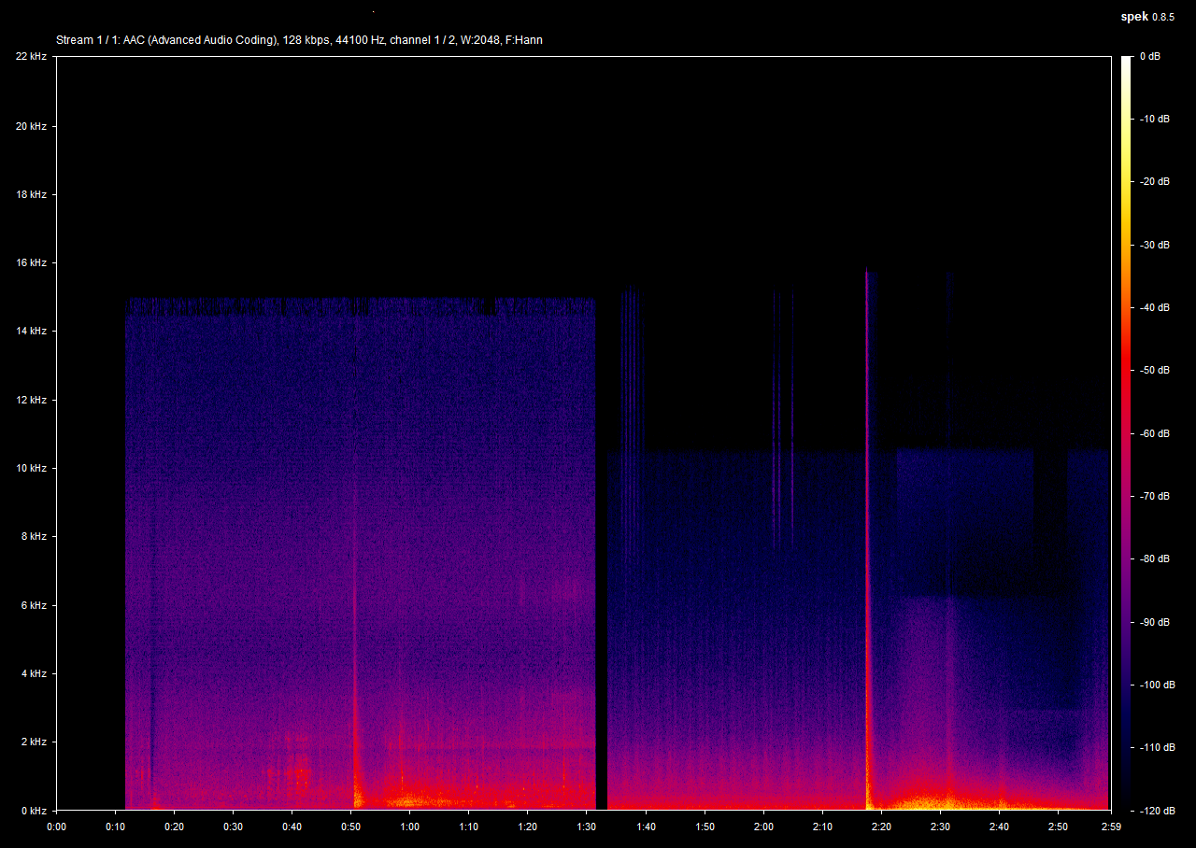Viewport: 1196px width, 848px height.
Task: Click the '10 kHz' frequency label
Action: click(31, 468)
